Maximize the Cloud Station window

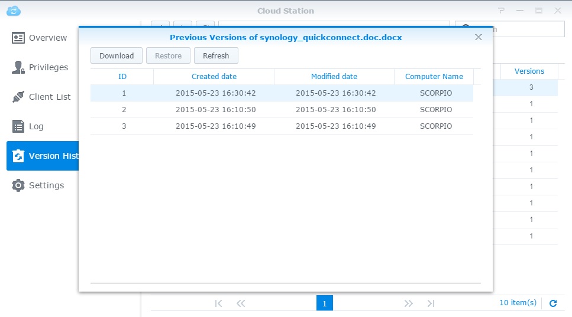539,11
